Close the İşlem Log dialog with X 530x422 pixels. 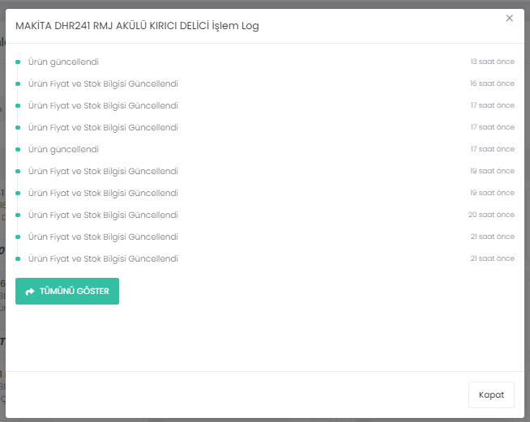click(509, 18)
